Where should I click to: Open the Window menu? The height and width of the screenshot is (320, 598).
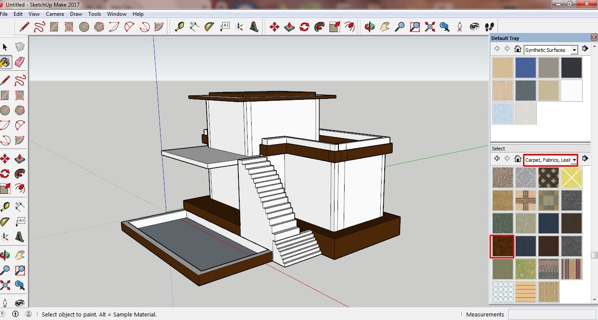coord(117,14)
